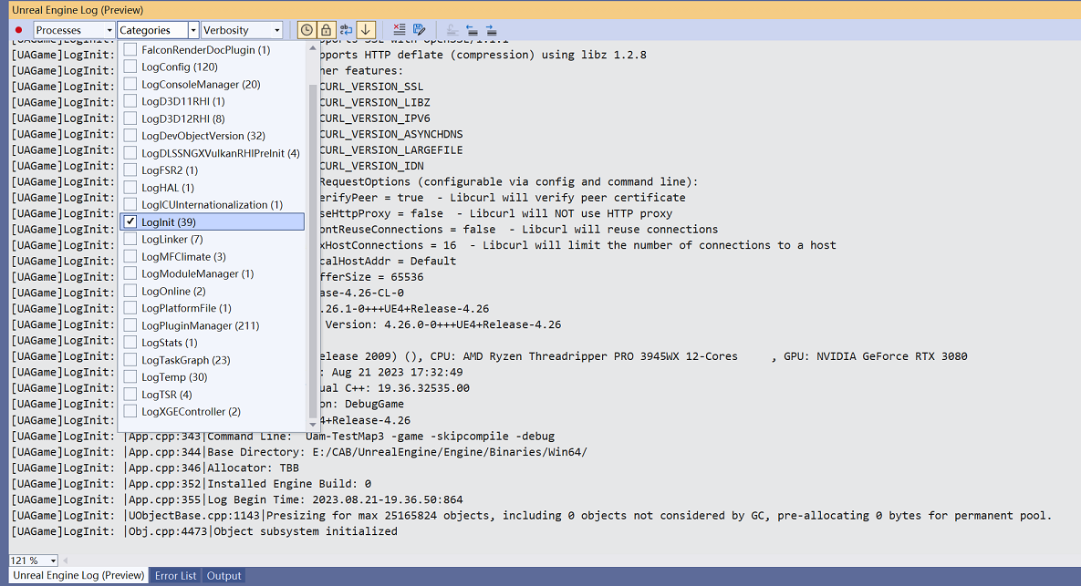
Task: Click the 'CURL_VERSION_LARGEFILE' log text
Action: click(x=391, y=149)
